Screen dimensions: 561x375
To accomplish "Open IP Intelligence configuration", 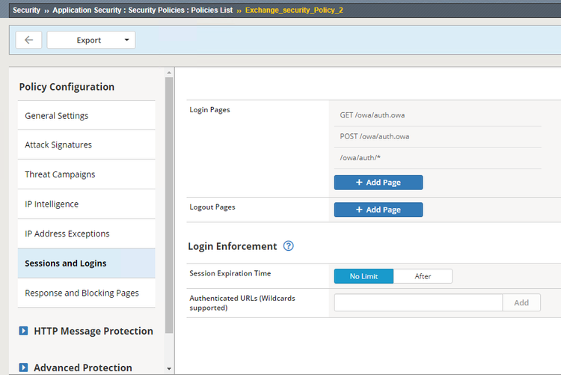I will click(x=52, y=204).
